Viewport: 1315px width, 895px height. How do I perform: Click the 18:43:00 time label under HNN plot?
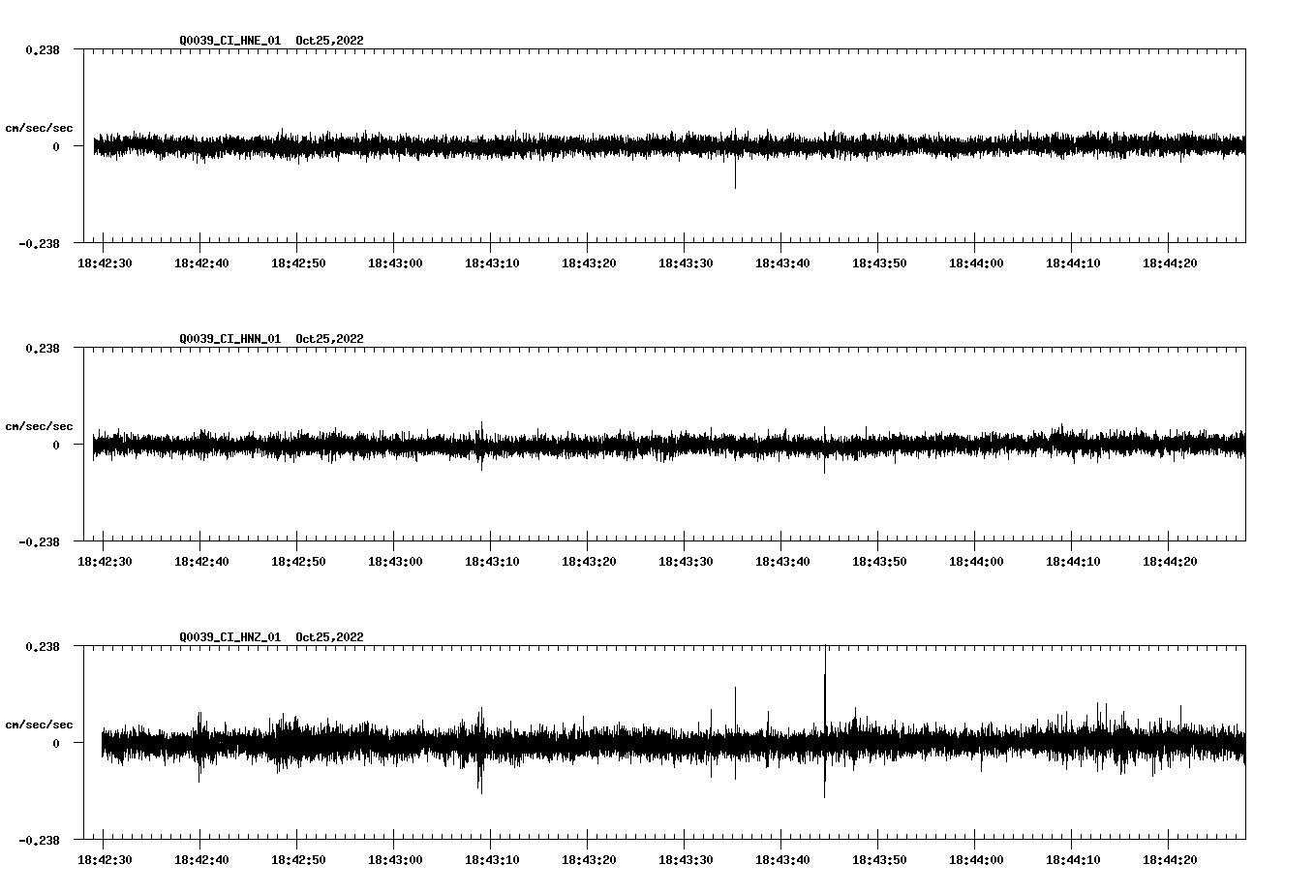[395, 562]
